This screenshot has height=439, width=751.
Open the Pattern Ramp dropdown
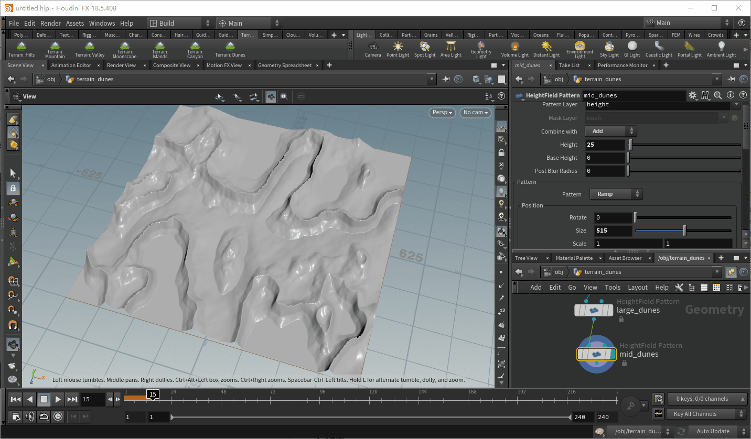(616, 194)
